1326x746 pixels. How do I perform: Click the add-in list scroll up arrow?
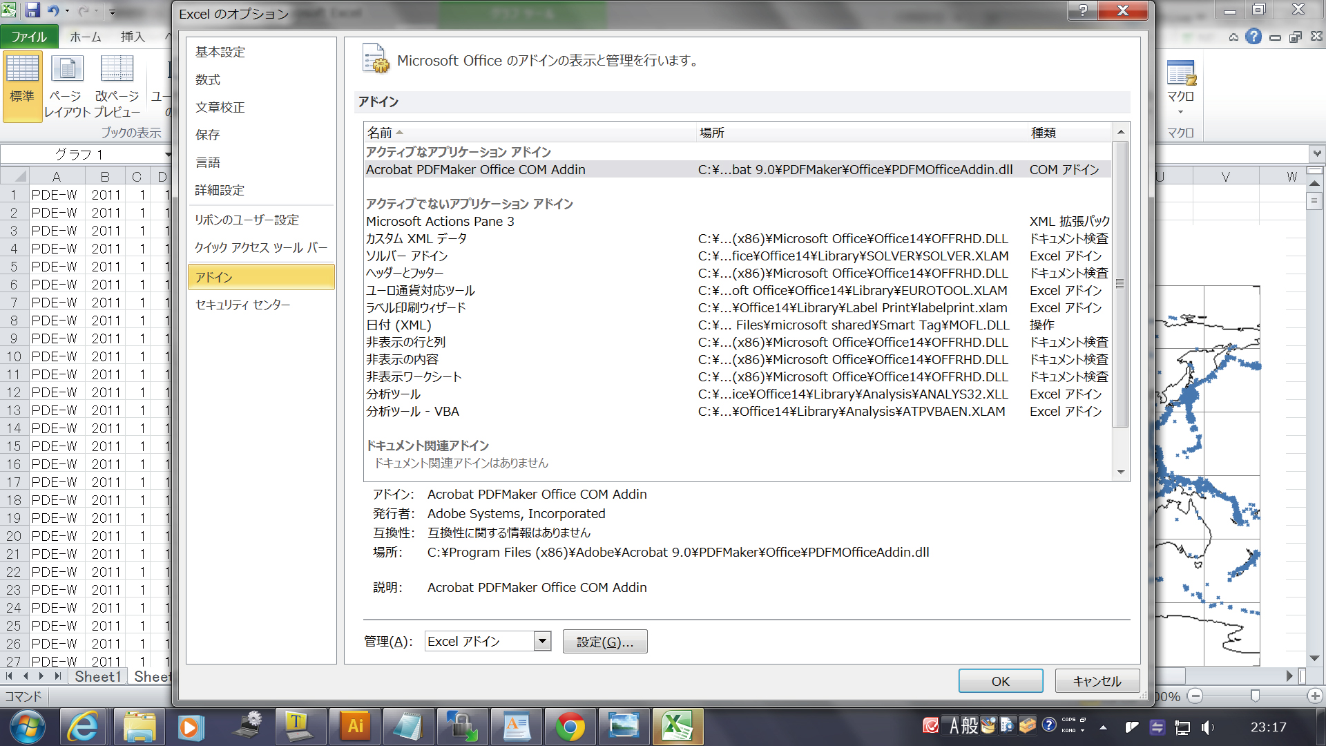(1120, 132)
